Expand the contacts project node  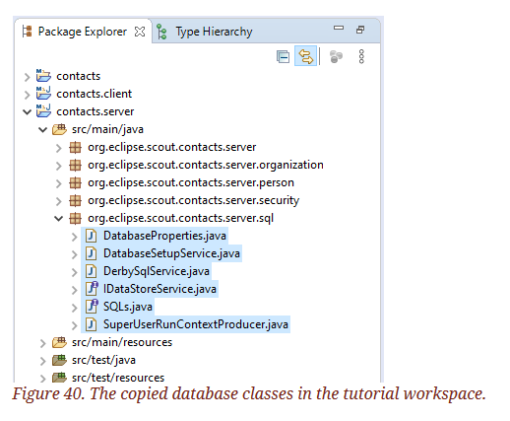(27, 77)
